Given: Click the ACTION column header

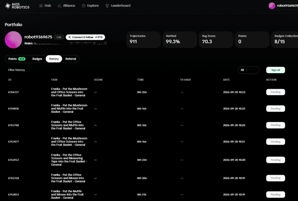Looking at the screenshot, I should [x=271, y=80].
